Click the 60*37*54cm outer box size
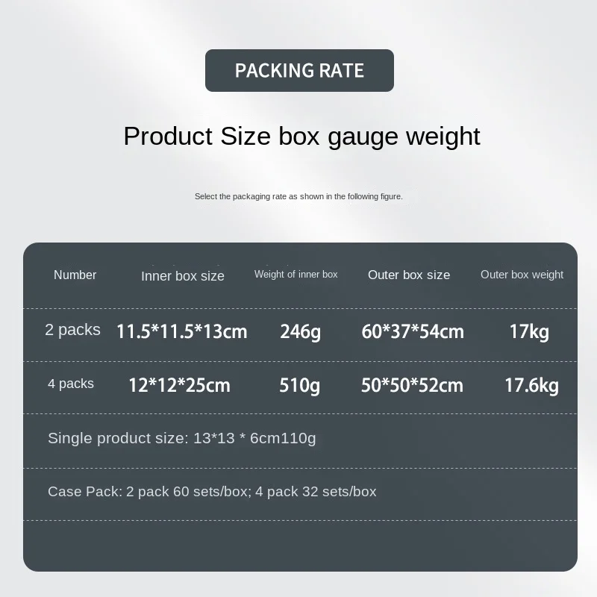Image resolution: width=597 pixels, height=597 pixels. pyautogui.click(x=413, y=331)
